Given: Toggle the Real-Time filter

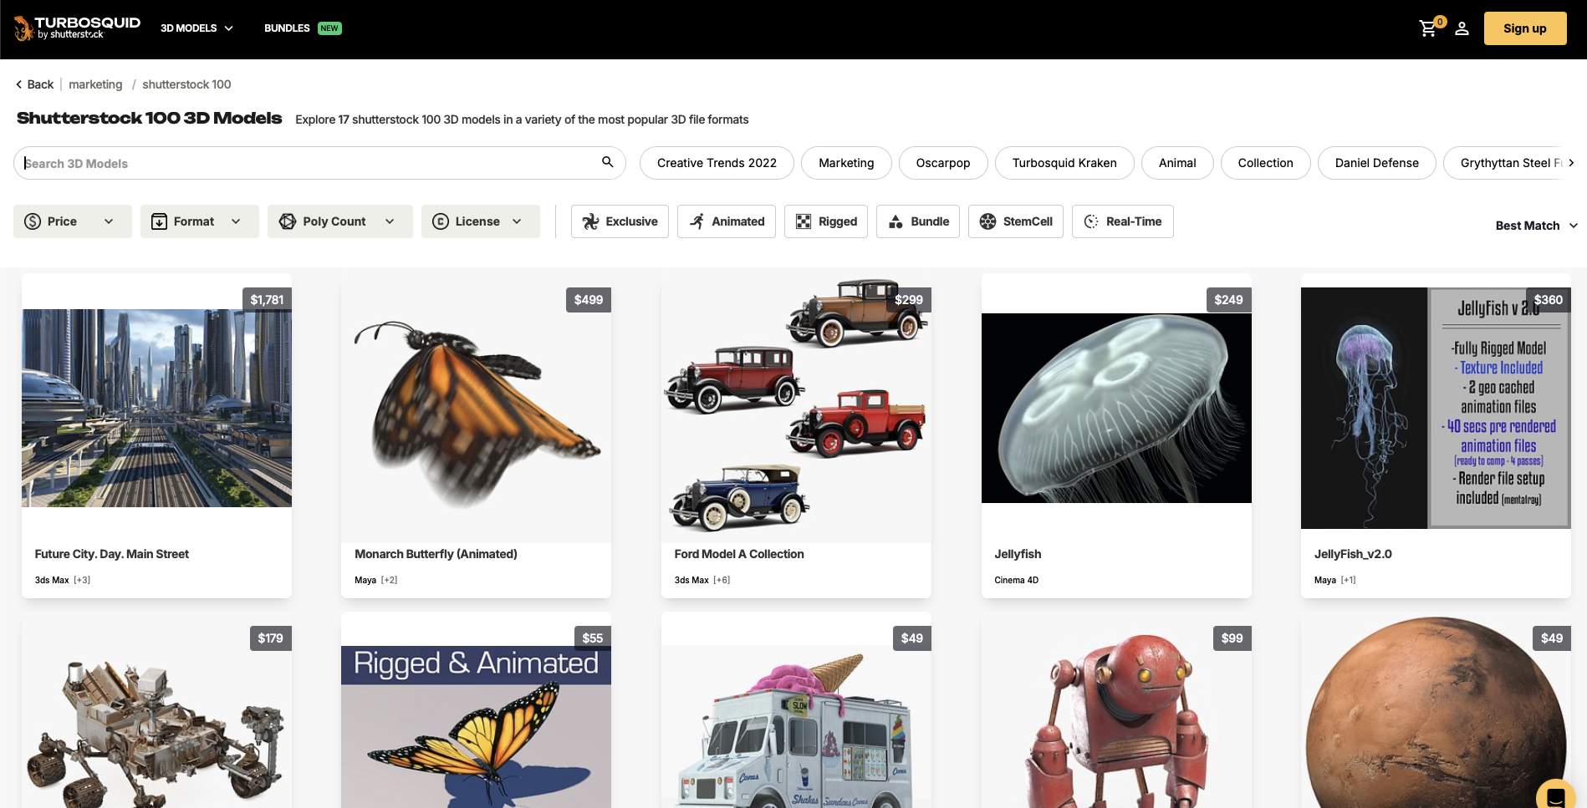Looking at the screenshot, I should [1123, 221].
